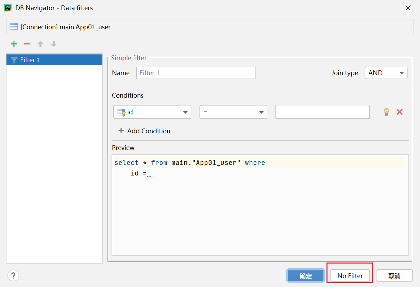Viewport: 420px width, 287px height.
Task: Delete the id condition with red X
Action: (x=400, y=112)
